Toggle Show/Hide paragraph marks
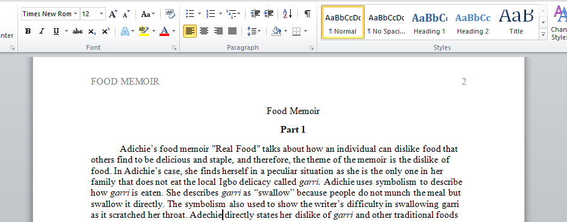This screenshot has height=222, width=567. click(x=307, y=14)
